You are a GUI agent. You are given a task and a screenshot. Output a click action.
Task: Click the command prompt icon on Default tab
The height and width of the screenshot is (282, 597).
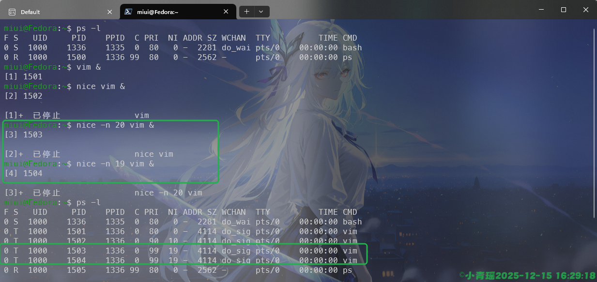12,12
